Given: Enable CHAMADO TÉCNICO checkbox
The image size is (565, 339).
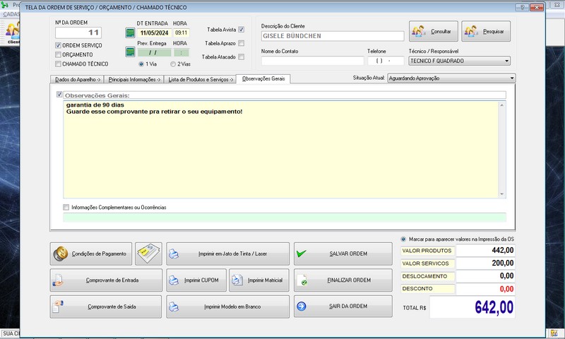Looking at the screenshot, I should click(58, 64).
